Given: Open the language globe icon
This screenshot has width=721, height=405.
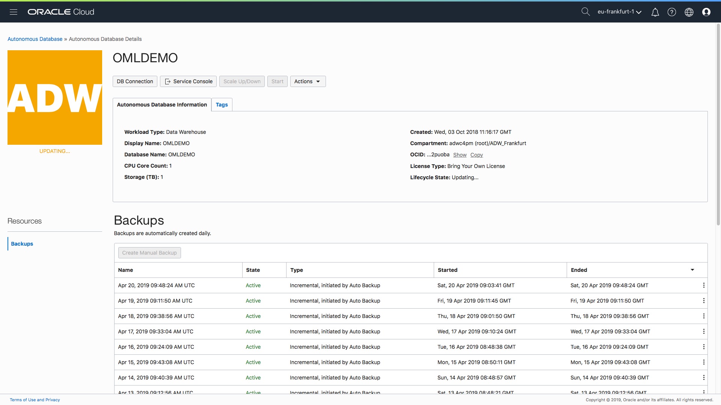Looking at the screenshot, I should 689,12.
